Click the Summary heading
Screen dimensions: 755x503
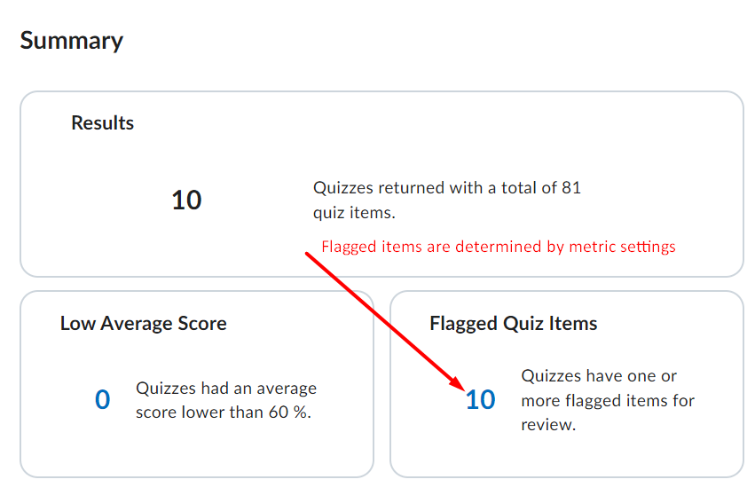coord(72,41)
